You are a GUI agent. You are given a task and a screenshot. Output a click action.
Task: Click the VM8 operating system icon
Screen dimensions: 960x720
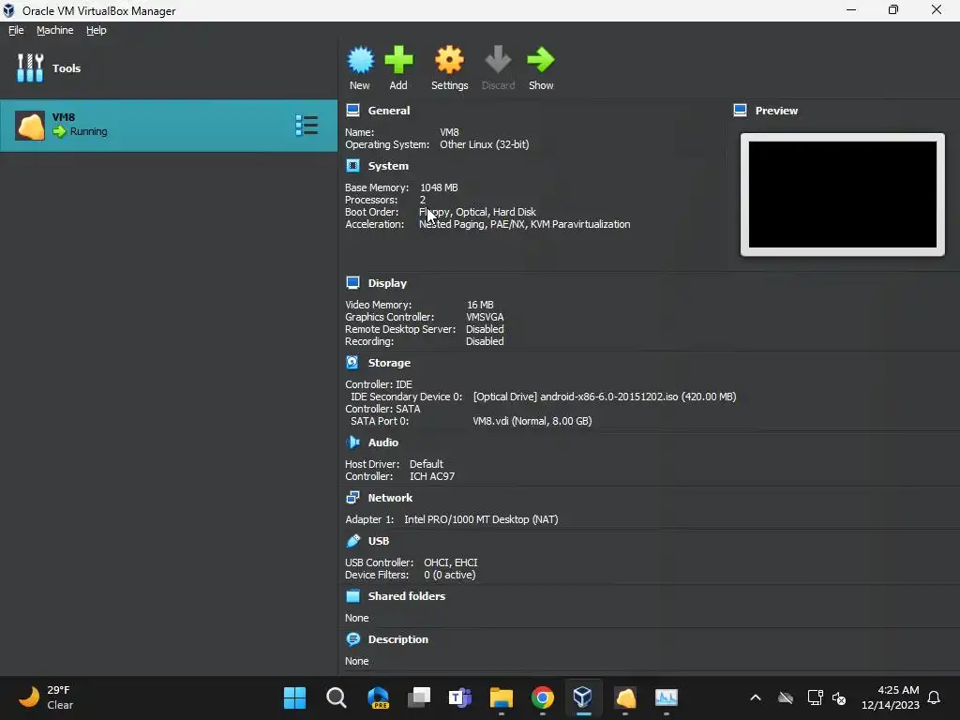(30, 126)
